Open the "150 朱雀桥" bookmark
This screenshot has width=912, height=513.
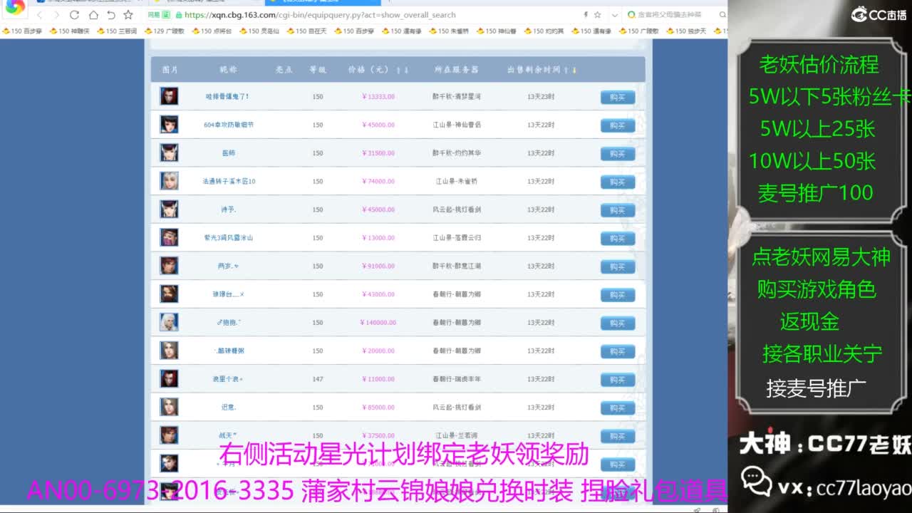(x=449, y=31)
